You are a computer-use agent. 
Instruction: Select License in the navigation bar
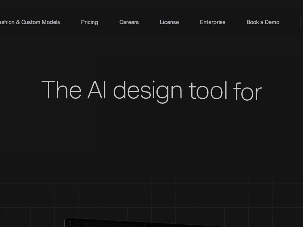tap(169, 22)
